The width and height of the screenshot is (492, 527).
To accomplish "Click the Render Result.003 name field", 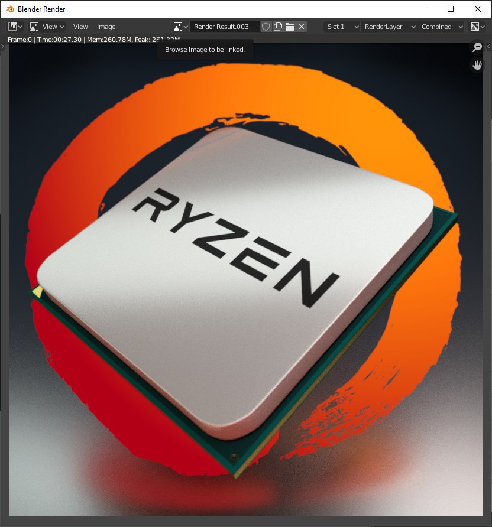I will [x=225, y=27].
